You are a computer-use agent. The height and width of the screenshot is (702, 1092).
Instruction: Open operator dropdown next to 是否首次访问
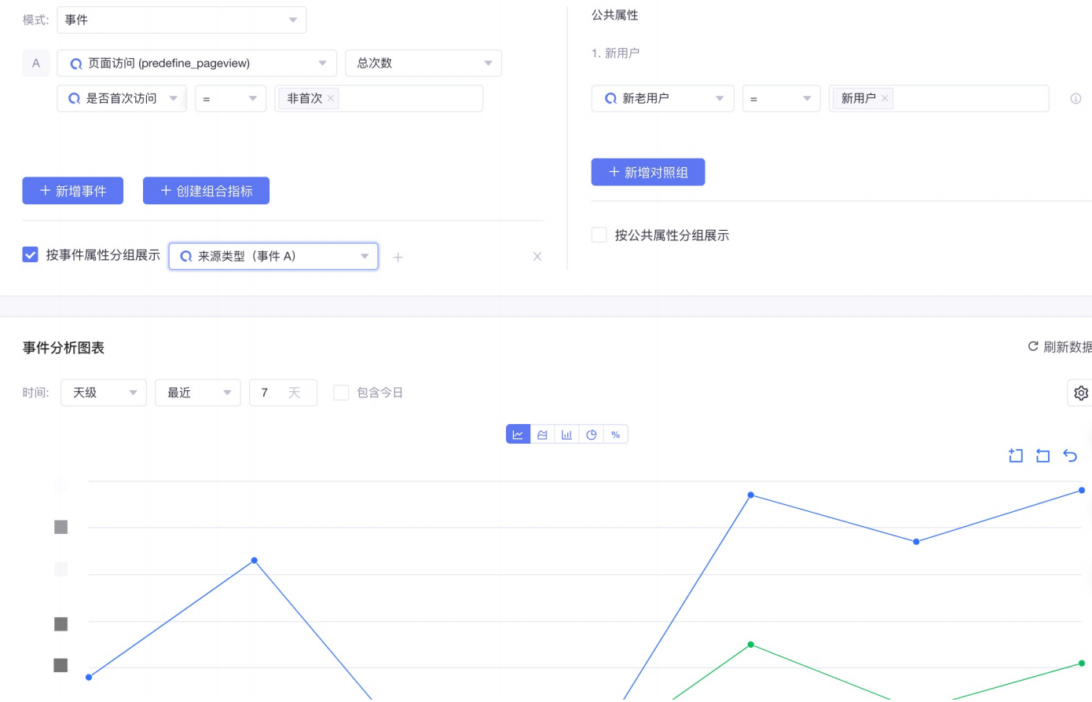click(230, 99)
